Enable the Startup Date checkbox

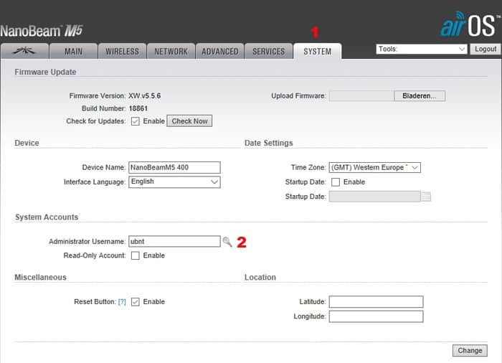coord(336,182)
